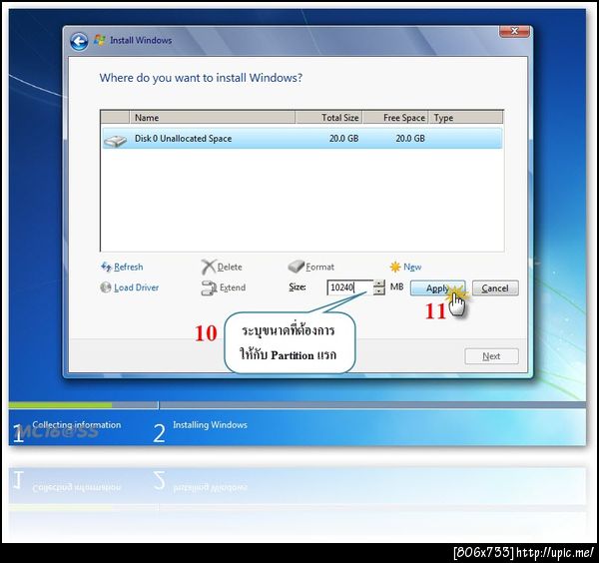This screenshot has height=563, width=599.
Task: Click the Format drive icon
Action: point(297,267)
